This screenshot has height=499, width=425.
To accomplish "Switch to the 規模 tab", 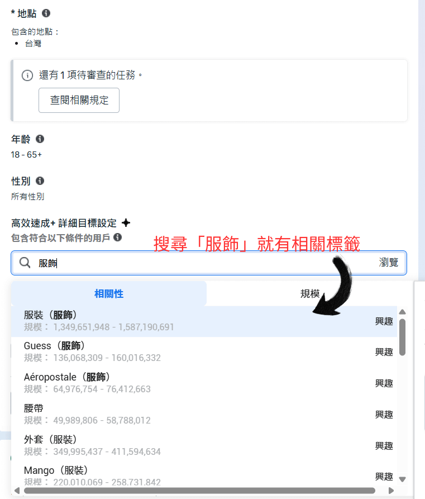I will [310, 293].
